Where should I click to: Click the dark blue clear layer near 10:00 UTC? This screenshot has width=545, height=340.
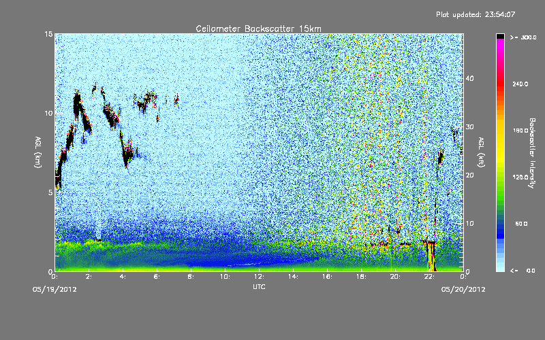pos(226,260)
